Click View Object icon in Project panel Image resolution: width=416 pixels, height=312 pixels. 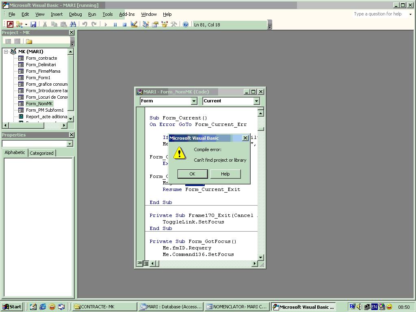pyautogui.click(x=17, y=41)
